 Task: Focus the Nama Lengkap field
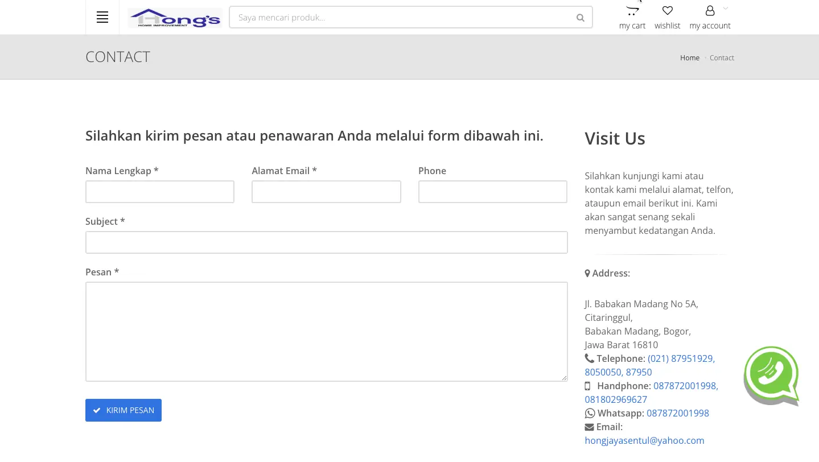(160, 192)
